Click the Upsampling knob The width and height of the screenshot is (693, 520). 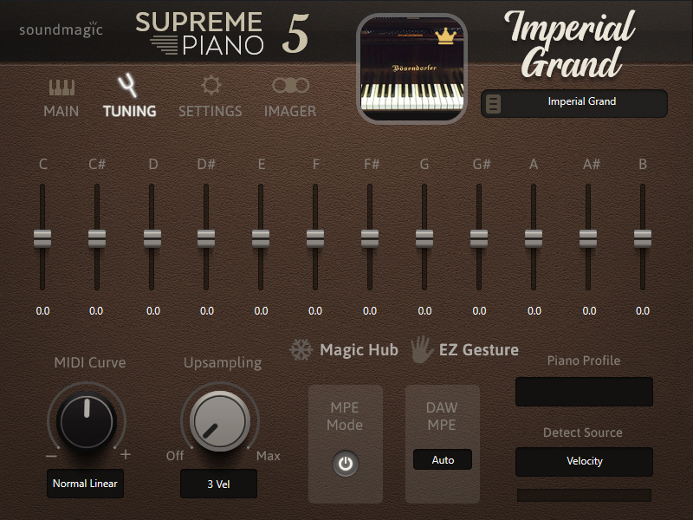click(x=220, y=421)
